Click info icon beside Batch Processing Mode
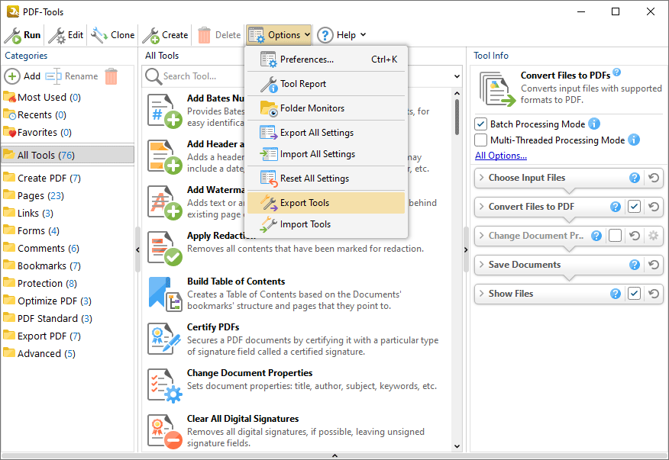This screenshot has width=669, height=460. pos(594,124)
